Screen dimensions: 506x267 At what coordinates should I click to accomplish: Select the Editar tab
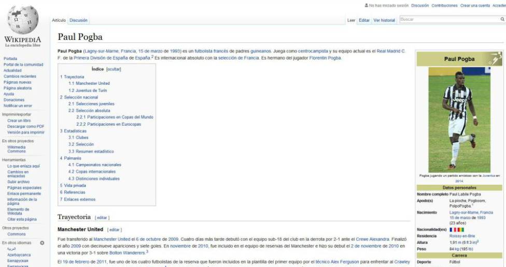point(364,20)
